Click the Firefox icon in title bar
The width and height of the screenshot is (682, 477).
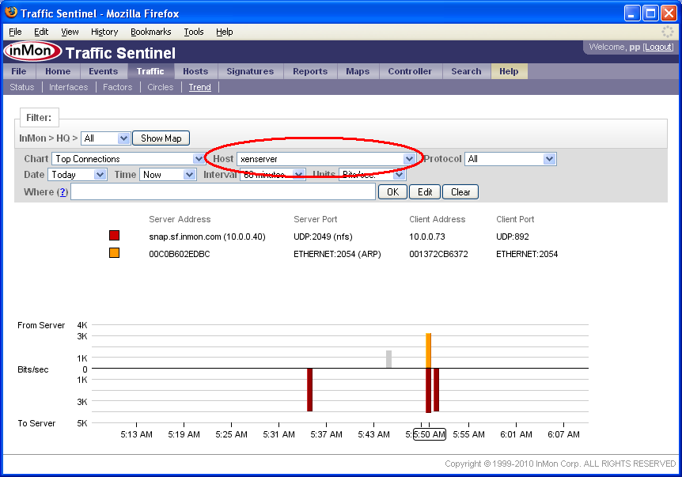tap(11, 13)
